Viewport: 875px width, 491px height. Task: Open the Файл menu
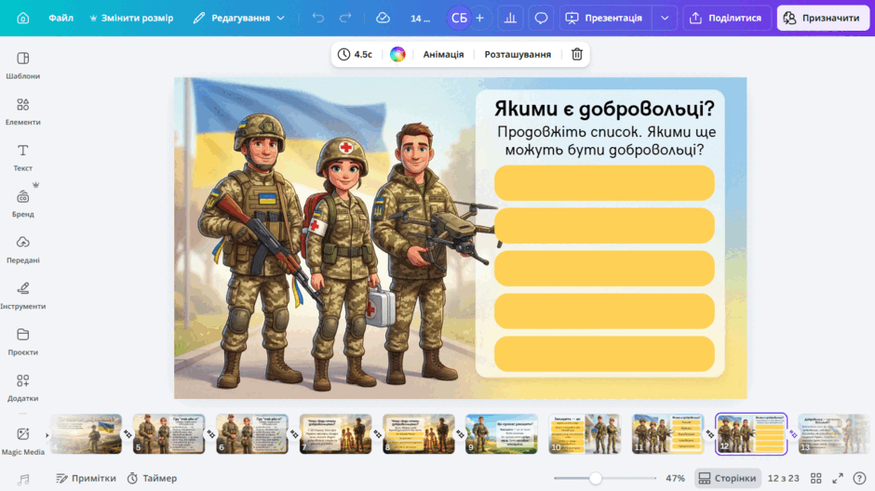[x=61, y=18]
